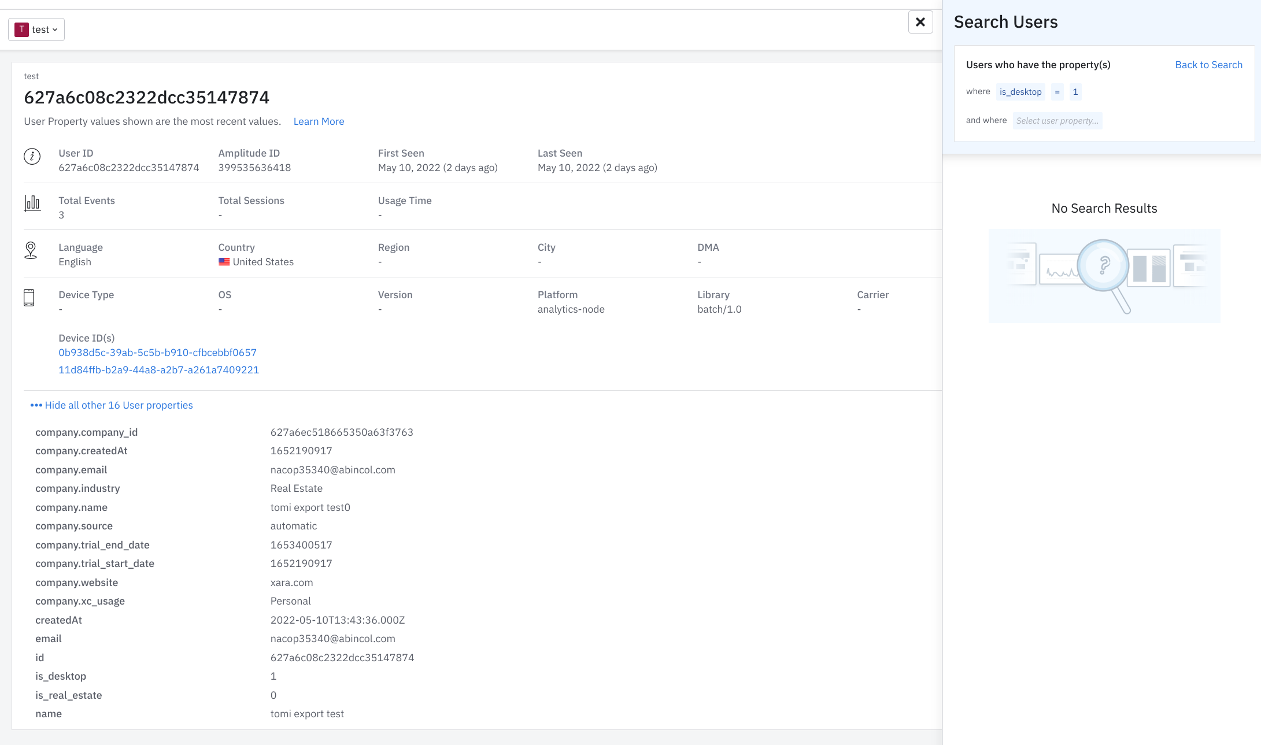Open the Learn More link

point(319,121)
